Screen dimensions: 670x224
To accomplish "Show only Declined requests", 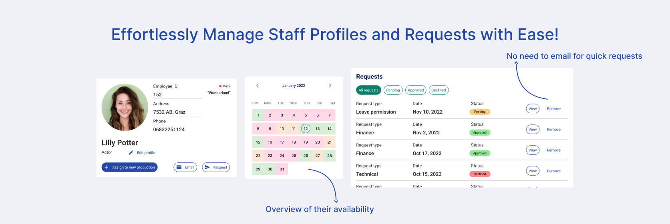I will (439, 90).
